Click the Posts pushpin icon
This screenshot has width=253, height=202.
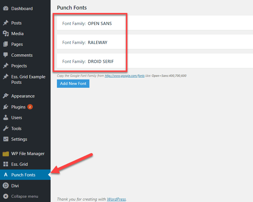[5, 23]
